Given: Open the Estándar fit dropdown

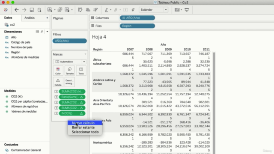Looking at the screenshot, I should (154, 10).
